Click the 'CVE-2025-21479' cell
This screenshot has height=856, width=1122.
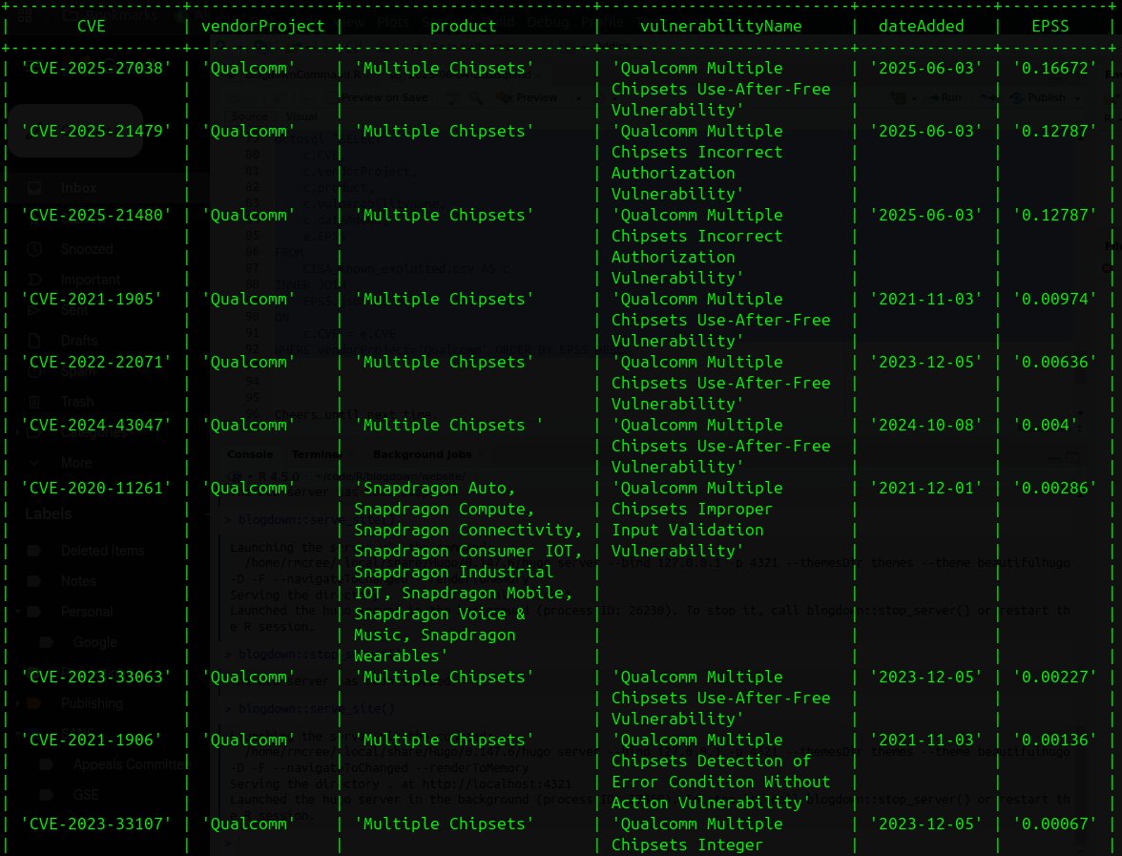pyautogui.click(x=95, y=131)
